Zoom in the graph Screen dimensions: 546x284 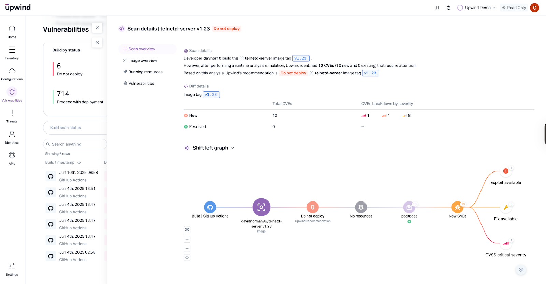click(187, 239)
